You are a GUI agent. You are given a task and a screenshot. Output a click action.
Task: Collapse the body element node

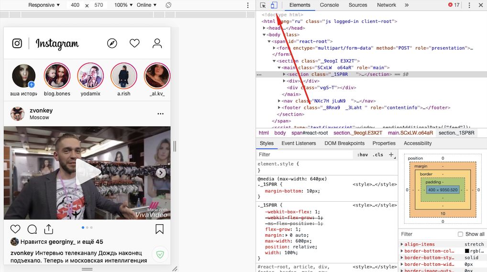click(x=264, y=35)
